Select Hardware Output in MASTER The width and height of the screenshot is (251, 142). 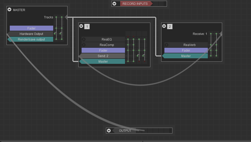(x=30, y=34)
